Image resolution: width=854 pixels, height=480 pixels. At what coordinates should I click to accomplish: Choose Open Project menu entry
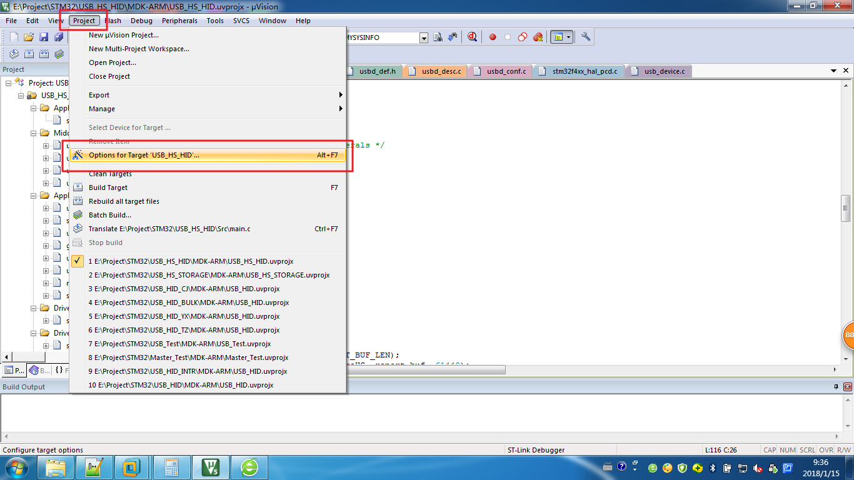208,62
